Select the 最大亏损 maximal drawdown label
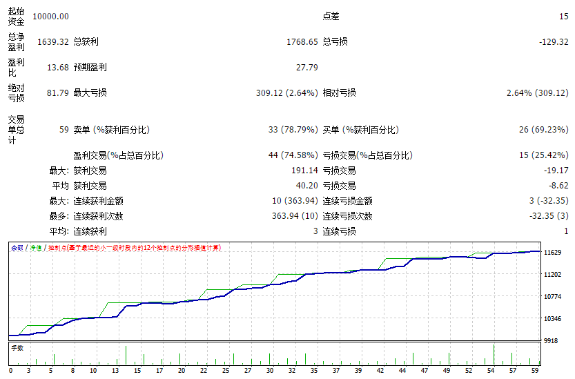The width and height of the screenshot is (575, 379). pos(90,93)
